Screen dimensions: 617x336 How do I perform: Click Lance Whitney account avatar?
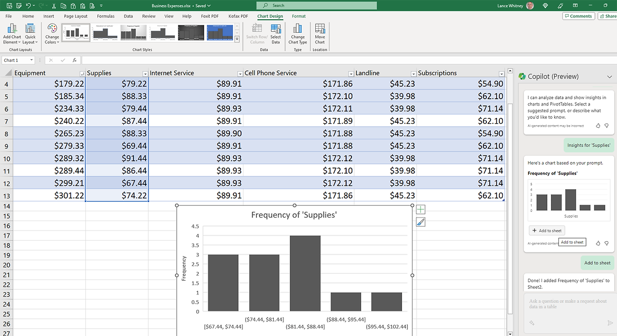click(530, 5)
